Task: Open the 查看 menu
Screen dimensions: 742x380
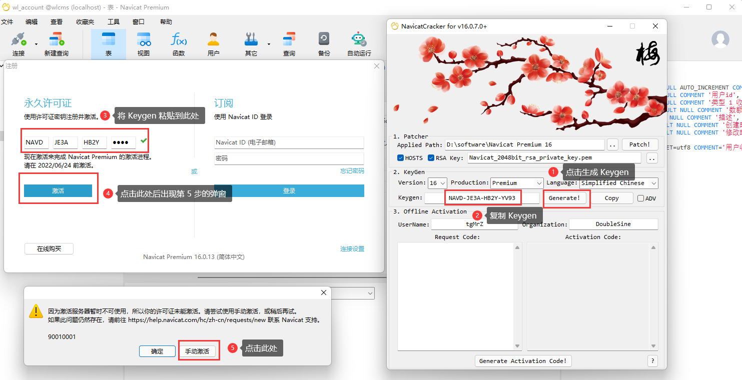Action: (x=57, y=22)
